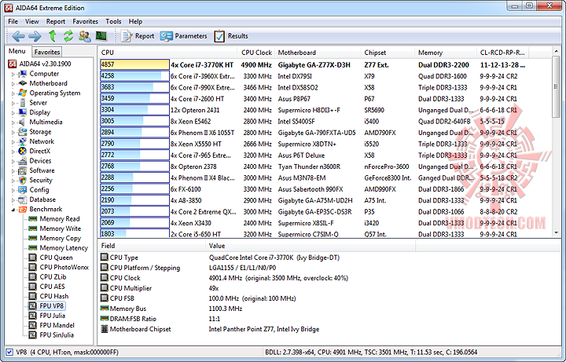Expand the Operating System node
This screenshot has height=362, width=566.
[13, 93]
